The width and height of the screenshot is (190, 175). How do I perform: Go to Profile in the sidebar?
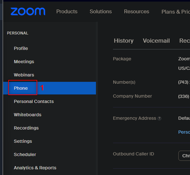21,48
